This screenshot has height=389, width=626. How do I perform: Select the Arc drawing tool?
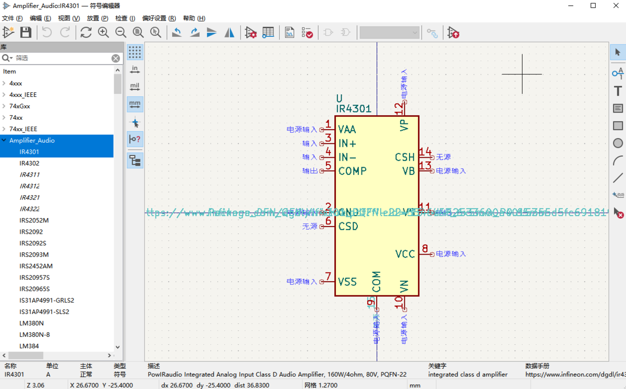(618, 160)
